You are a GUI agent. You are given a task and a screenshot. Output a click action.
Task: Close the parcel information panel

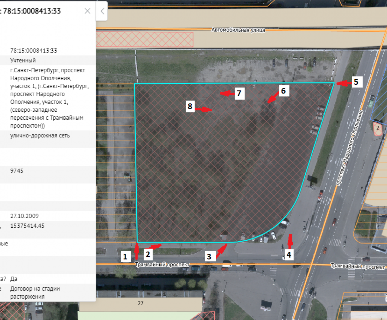coord(87,11)
